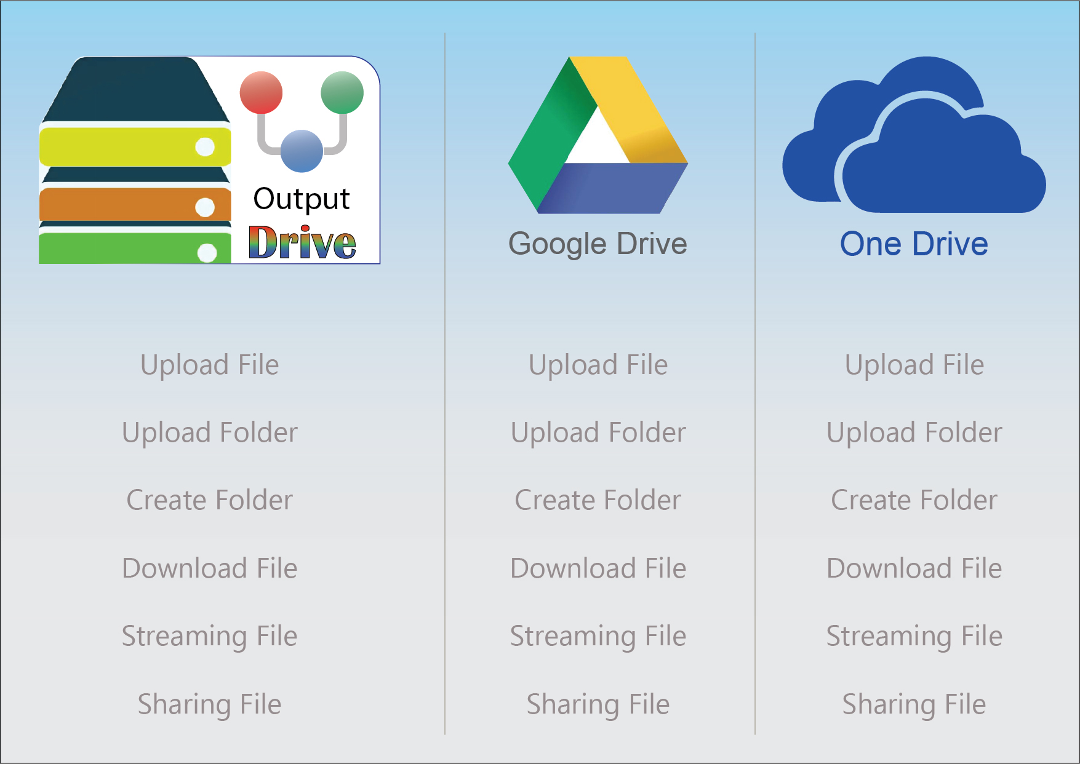1080x764 pixels.
Task: Click the red node circle in Output Drive logo
Action: (x=261, y=93)
